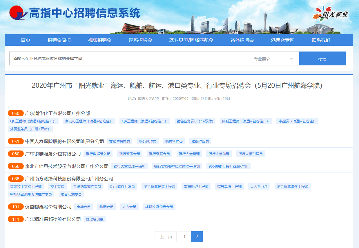Open company 中国人寿保险股份有限公司汕尾分公司

[x=65, y=141]
